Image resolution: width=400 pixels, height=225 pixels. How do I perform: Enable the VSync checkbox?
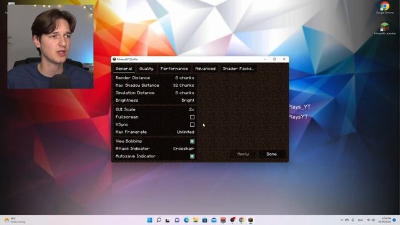(192, 124)
